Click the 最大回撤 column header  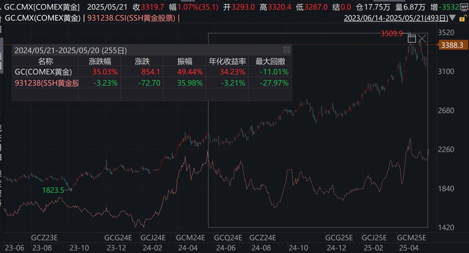click(x=270, y=62)
